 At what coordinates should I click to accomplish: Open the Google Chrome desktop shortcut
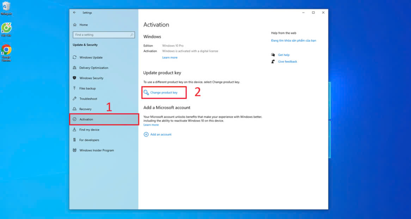click(x=6, y=53)
